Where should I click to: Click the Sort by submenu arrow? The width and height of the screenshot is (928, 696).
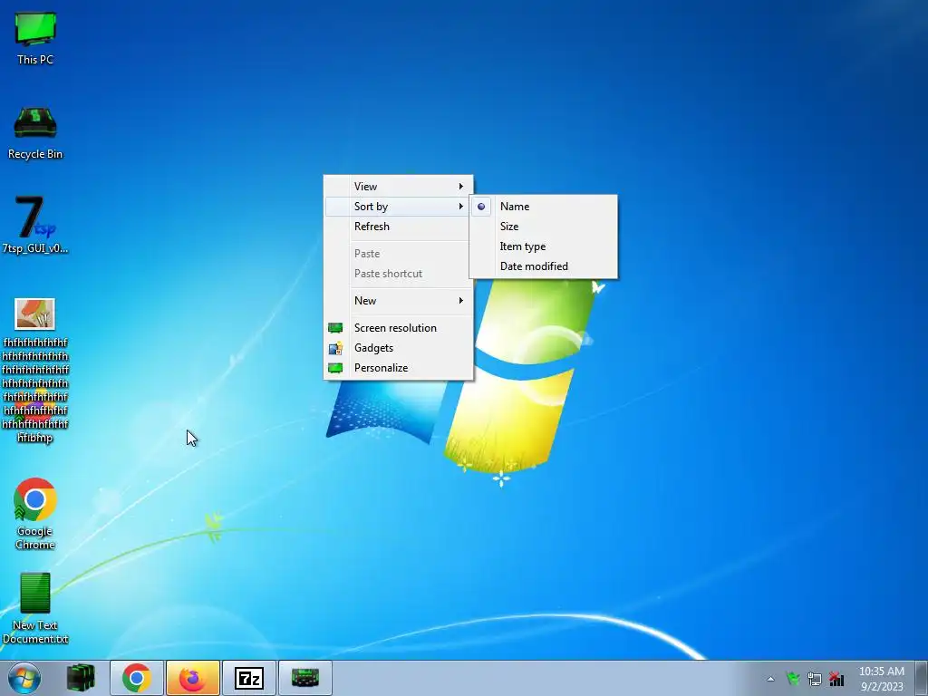[460, 207]
